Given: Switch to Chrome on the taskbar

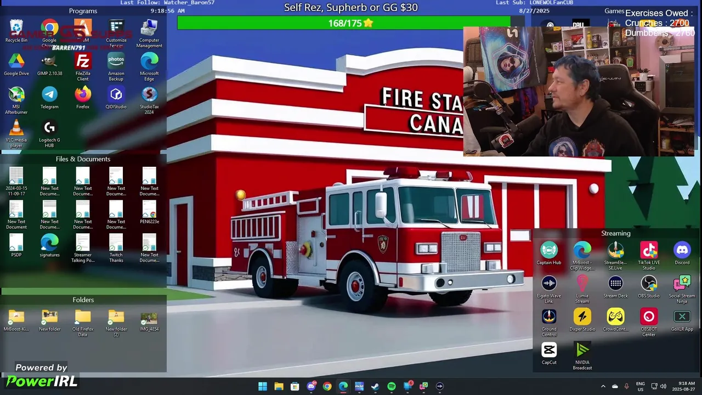Looking at the screenshot, I should [x=327, y=386].
